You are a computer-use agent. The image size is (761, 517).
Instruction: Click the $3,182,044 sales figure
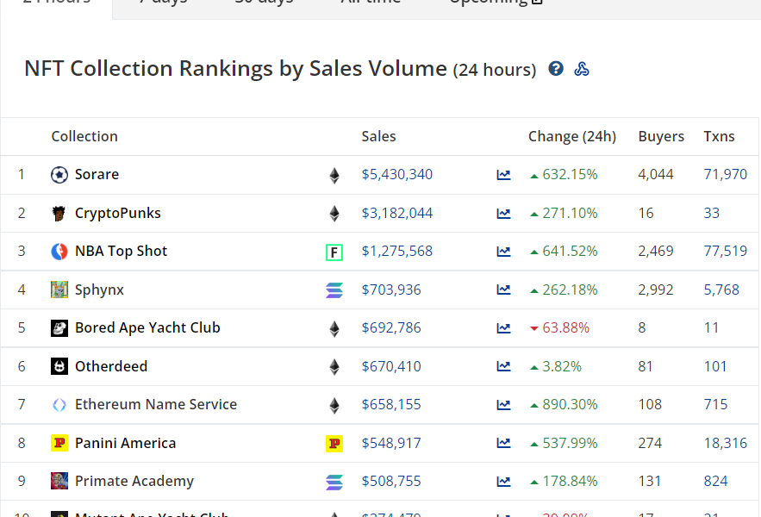[x=397, y=213]
